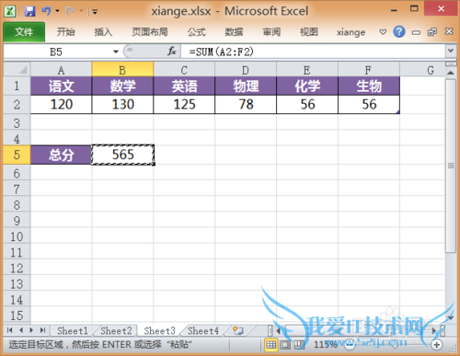Click the Insert Function fx icon

click(x=172, y=52)
